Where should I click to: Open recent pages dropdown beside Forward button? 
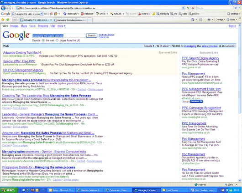coord(13,8)
